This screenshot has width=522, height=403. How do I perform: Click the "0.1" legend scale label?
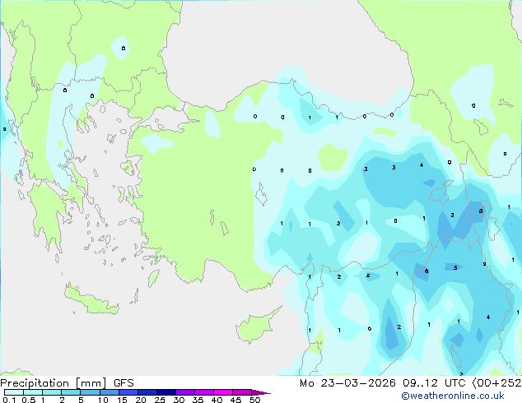click(9, 400)
